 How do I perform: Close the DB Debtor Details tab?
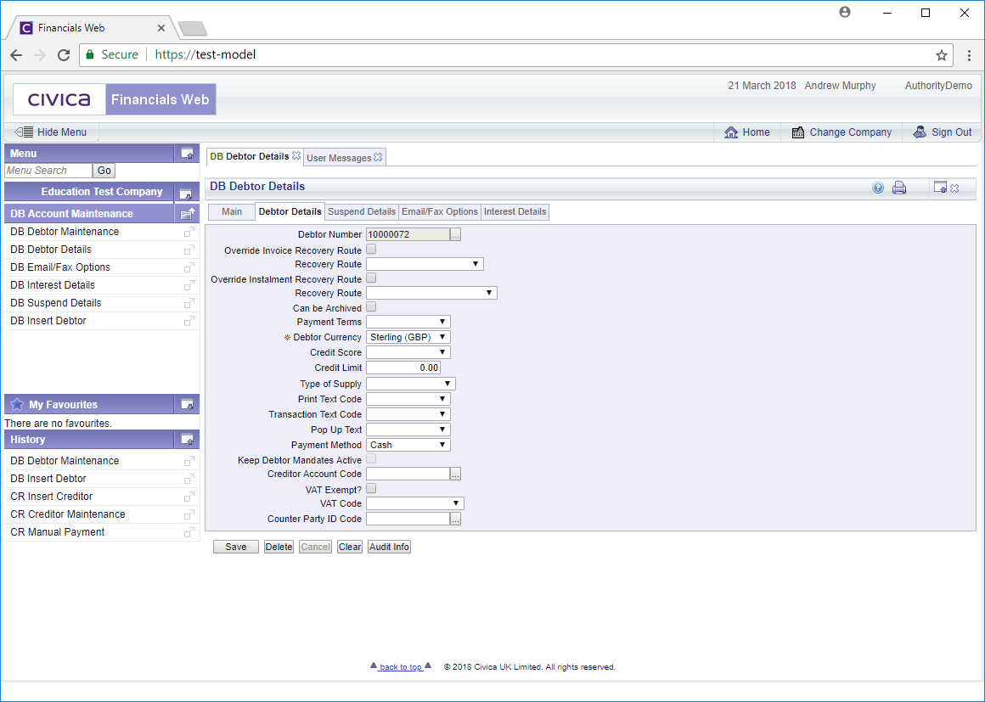click(x=296, y=155)
